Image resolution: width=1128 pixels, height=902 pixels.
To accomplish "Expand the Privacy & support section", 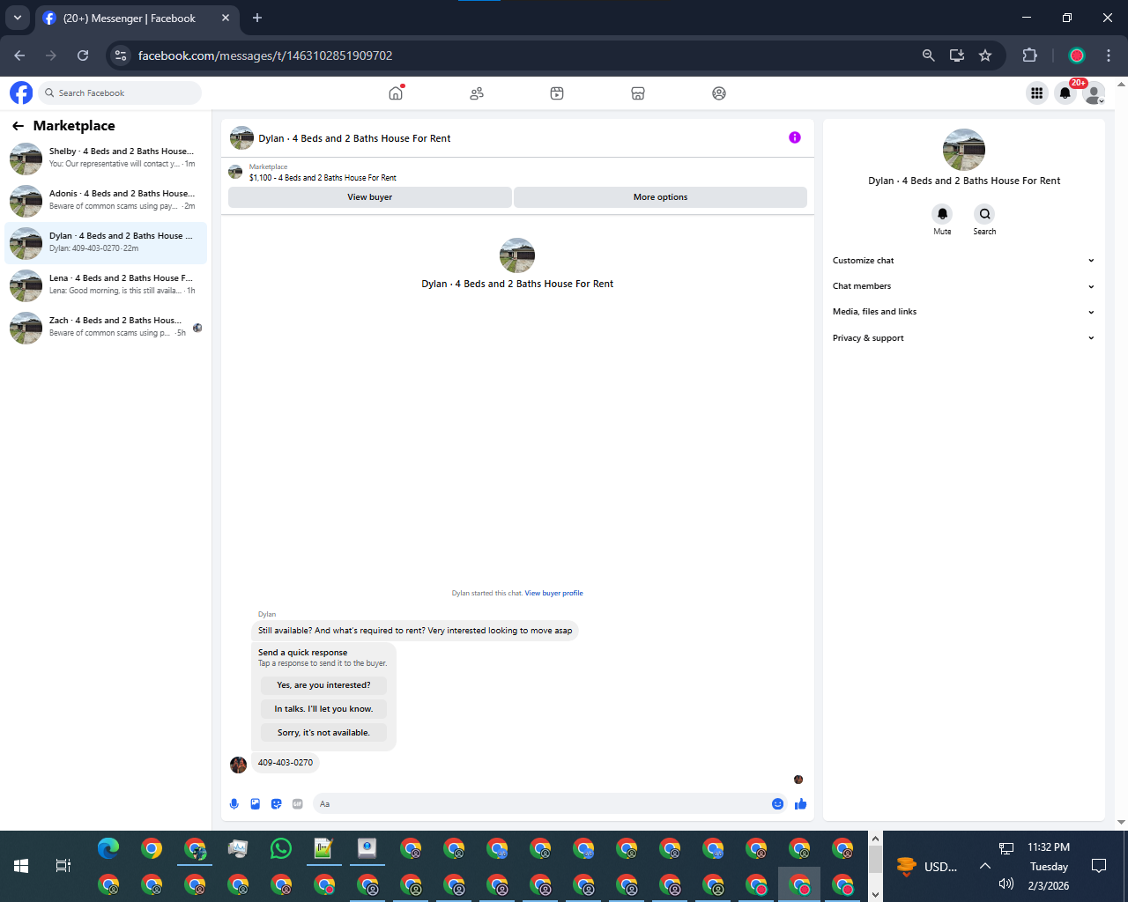I will point(963,338).
